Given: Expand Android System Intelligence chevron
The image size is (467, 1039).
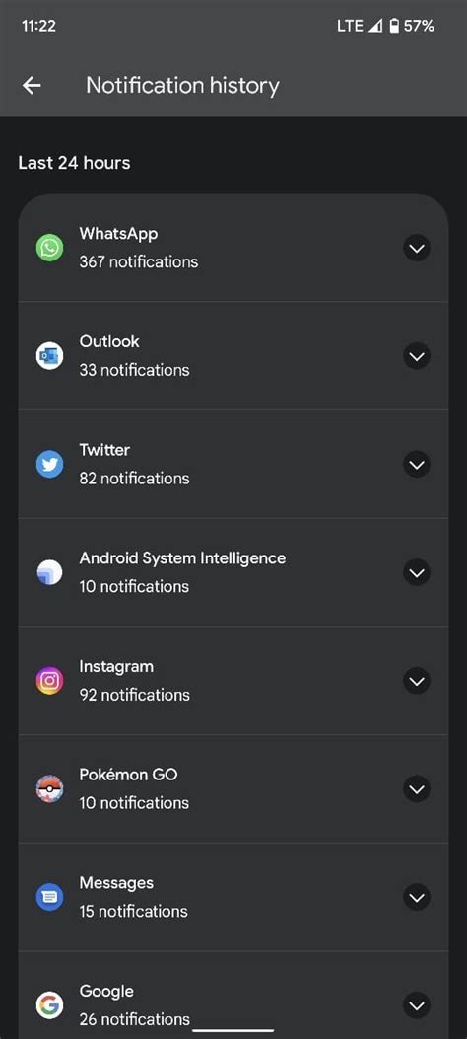Looking at the screenshot, I should click(x=417, y=572).
